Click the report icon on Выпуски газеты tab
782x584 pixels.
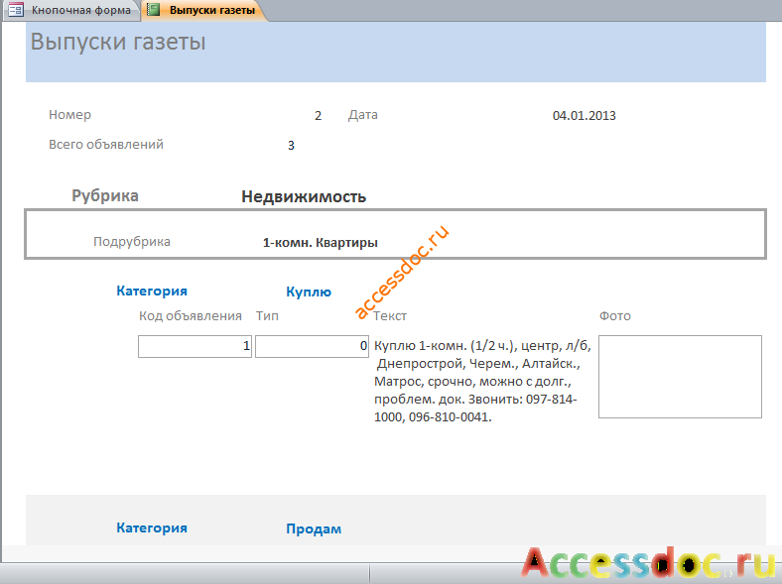[154, 10]
